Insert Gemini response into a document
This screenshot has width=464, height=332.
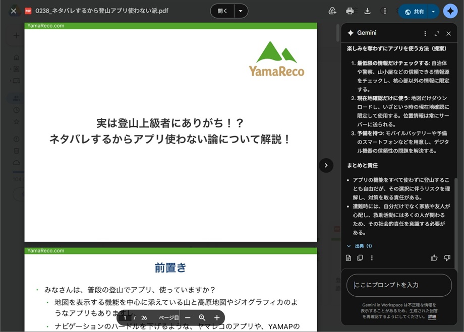349,258
